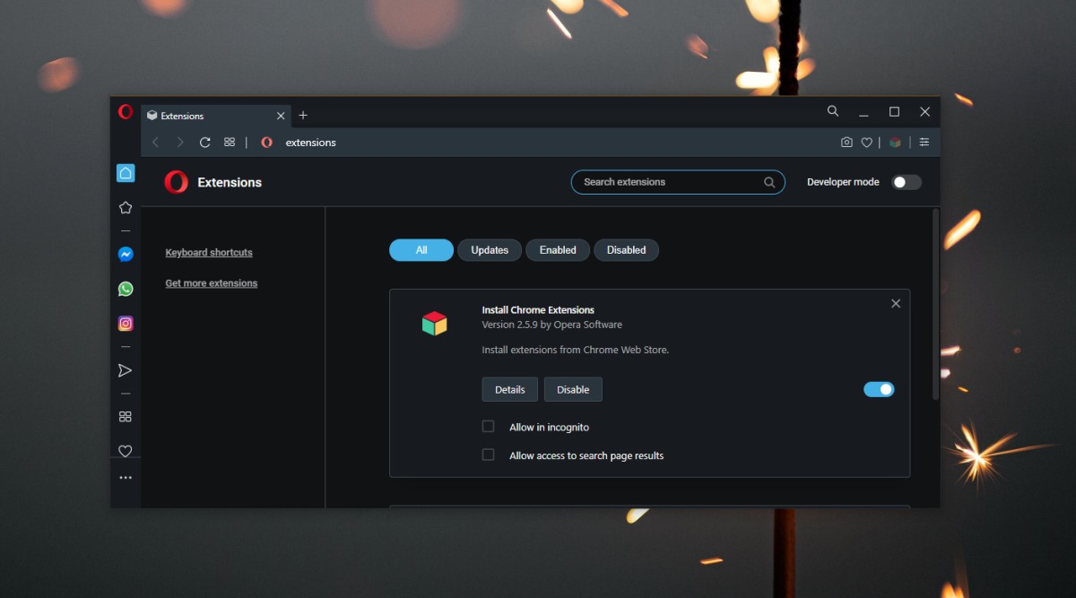Open the Opera main menu logo
This screenshot has width=1076, height=598.
point(126,112)
